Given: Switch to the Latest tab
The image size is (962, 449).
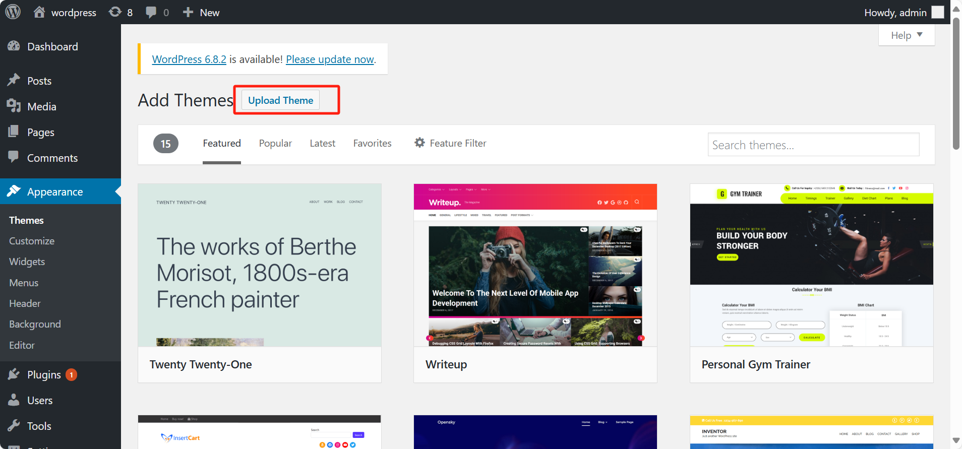Looking at the screenshot, I should (x=323, y=144).
